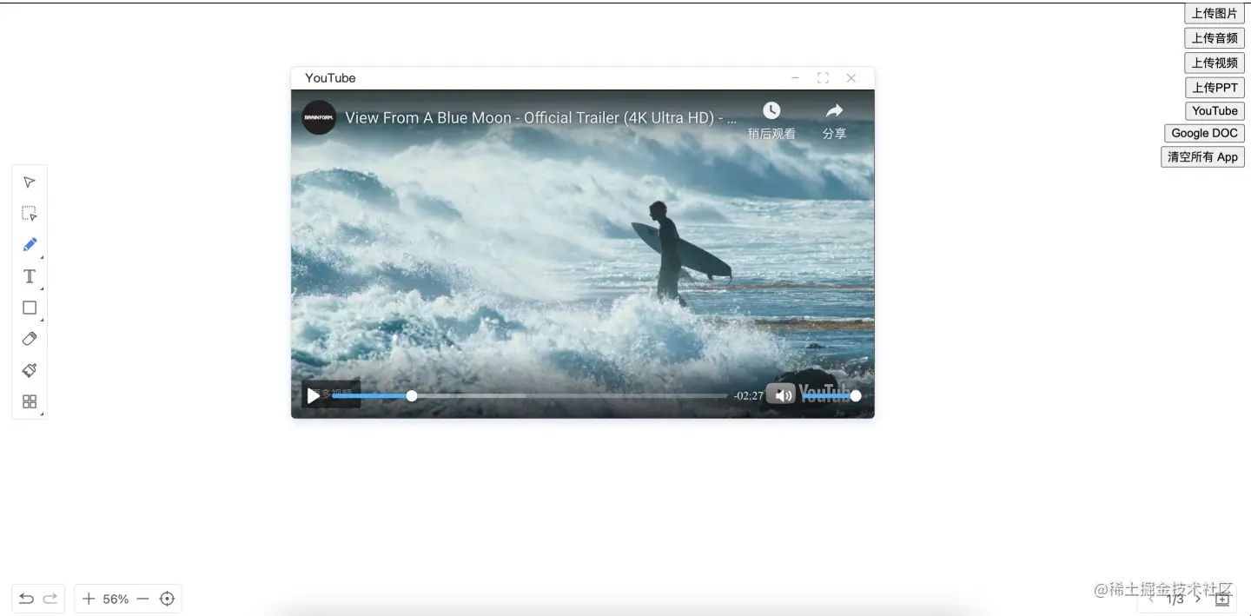Click the 上传PPT button

pyautogui.click(x=1215, y=87)
